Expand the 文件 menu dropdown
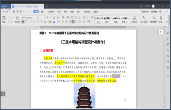Viewport: 171px width, 110px height. pos(5,12)
